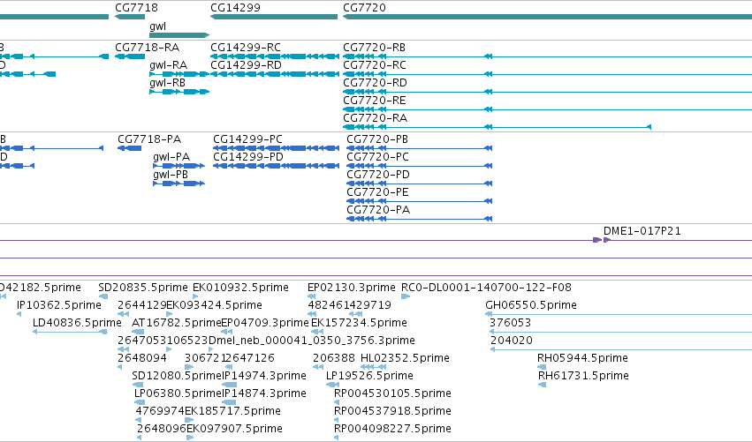Select RP004098227.5prime entry

coord(392,430)
